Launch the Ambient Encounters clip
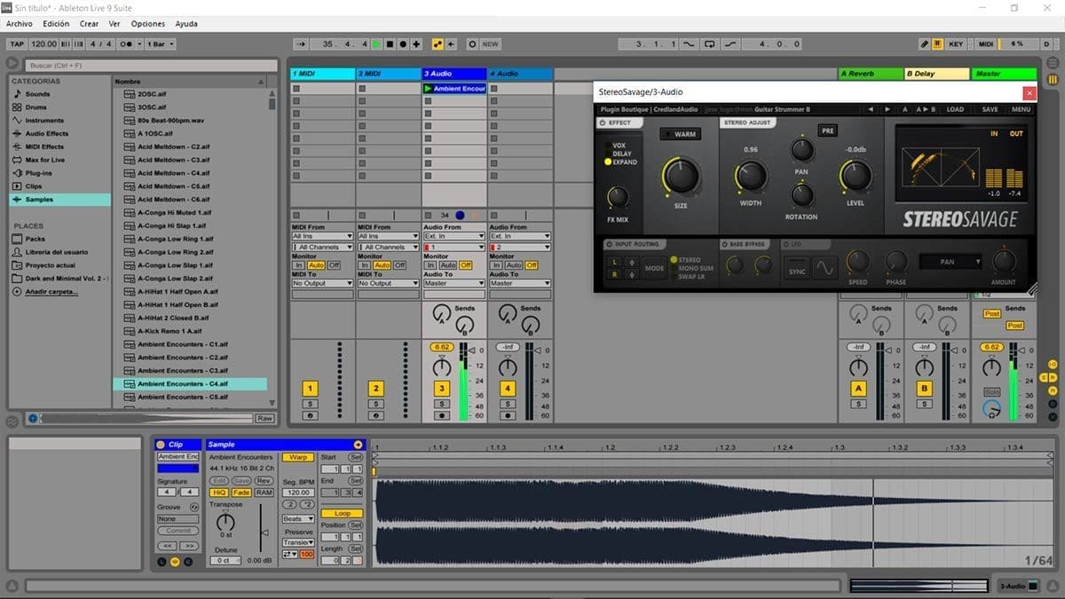Viewport: 1065px width, 599px height. [x=430, y=89]
